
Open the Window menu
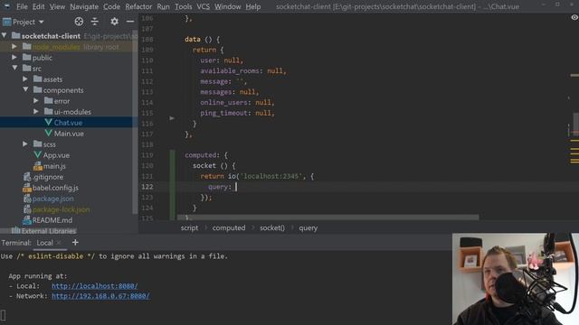227,6
